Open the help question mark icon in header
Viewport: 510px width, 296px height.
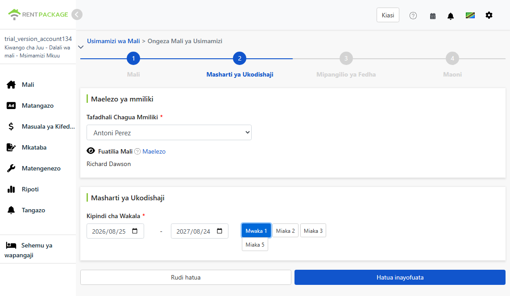(x=413, y=16)
